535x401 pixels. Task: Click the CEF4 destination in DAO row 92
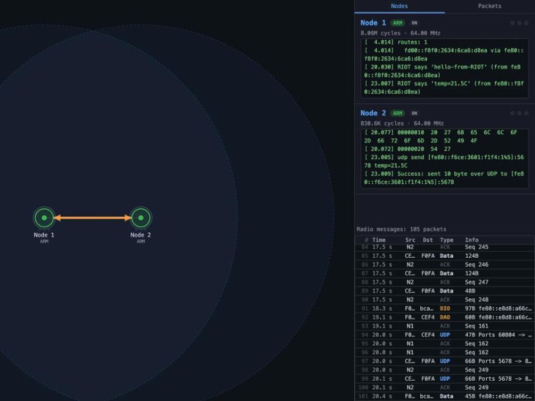coord(428,317)
